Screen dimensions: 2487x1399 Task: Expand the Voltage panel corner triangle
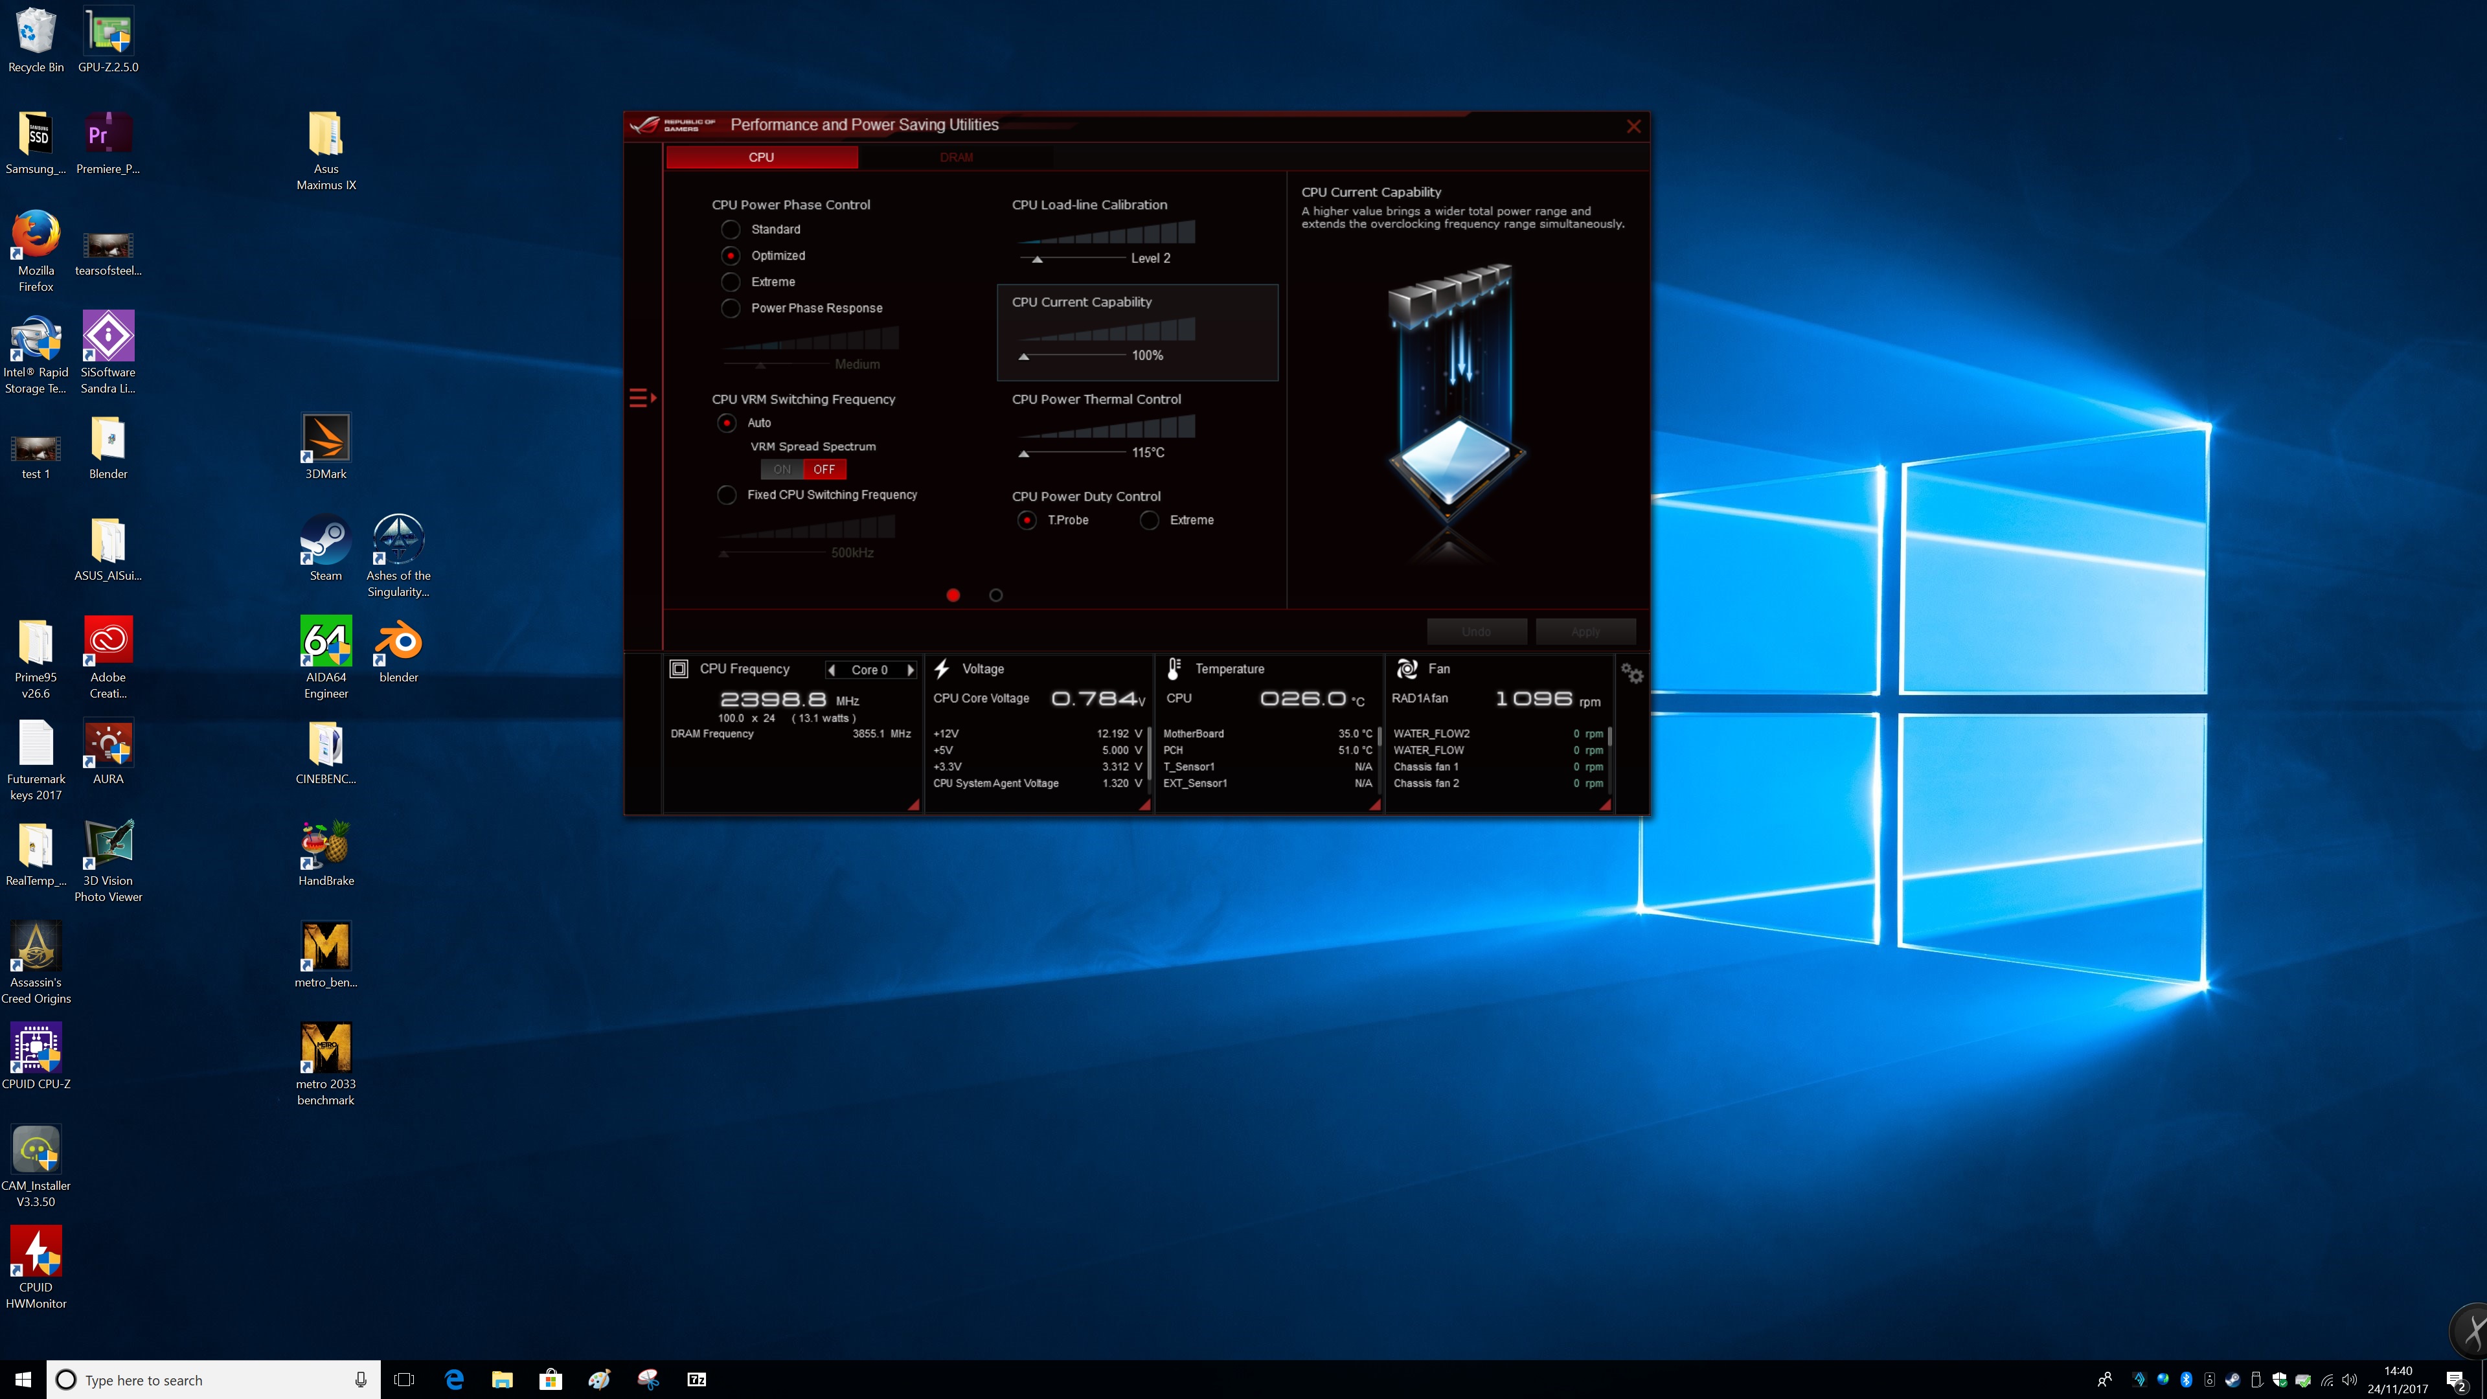click(x=1144, y=804)
